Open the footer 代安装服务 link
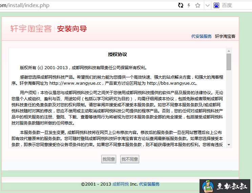Image resolution: width=252 pixels, height=193 pixels. click(x=149, y=184)
